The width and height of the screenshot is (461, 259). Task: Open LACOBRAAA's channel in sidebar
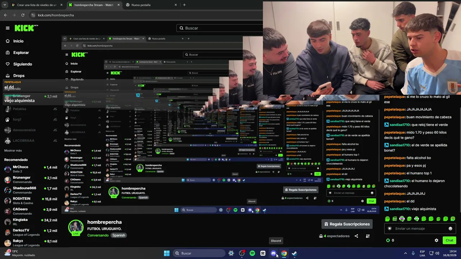tap(31, 141)
